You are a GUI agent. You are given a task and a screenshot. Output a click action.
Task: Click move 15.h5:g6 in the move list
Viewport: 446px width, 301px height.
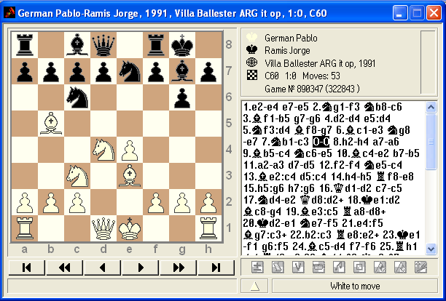pyautogui.click(x=263, y=188)
